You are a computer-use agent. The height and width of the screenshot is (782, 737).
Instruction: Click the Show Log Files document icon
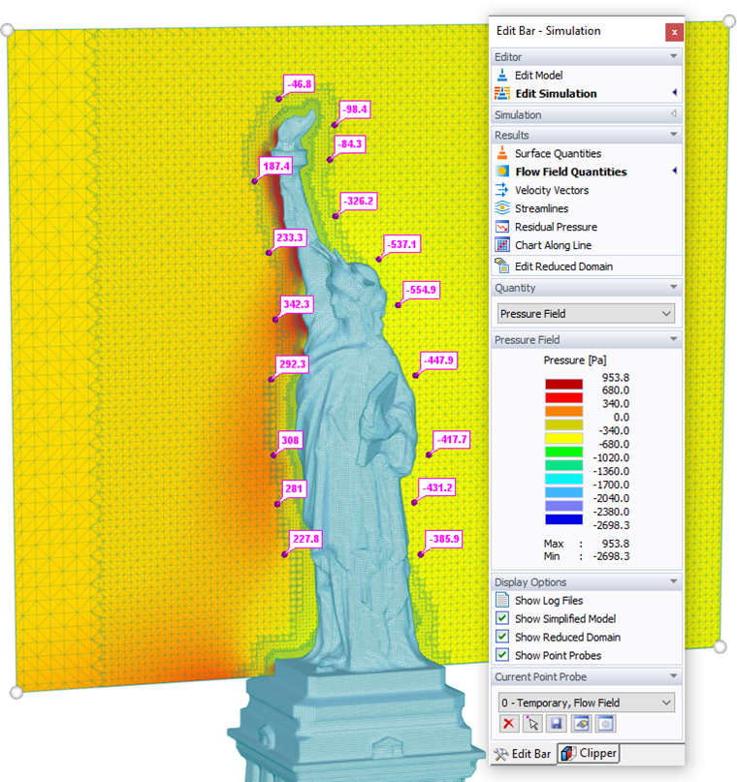click(x=502, y=600)
